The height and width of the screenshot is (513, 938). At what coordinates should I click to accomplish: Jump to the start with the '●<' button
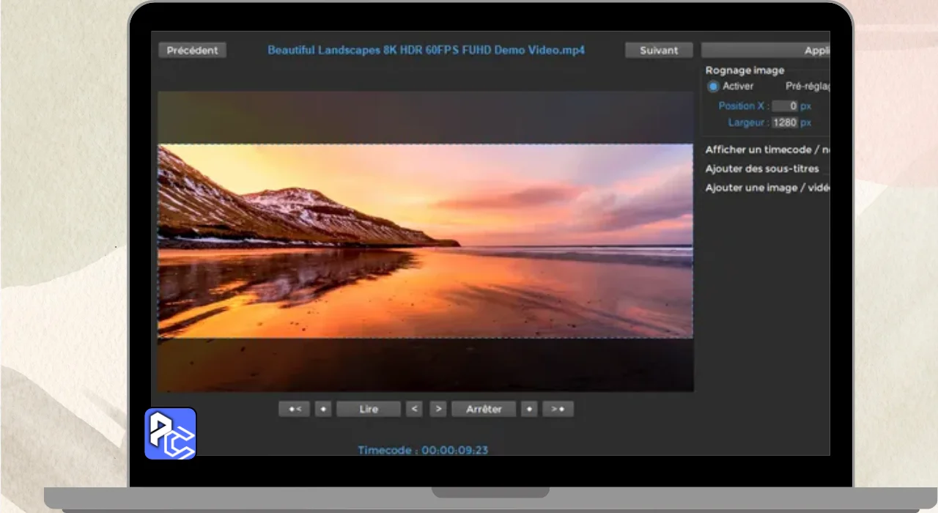tap(294, 409)
